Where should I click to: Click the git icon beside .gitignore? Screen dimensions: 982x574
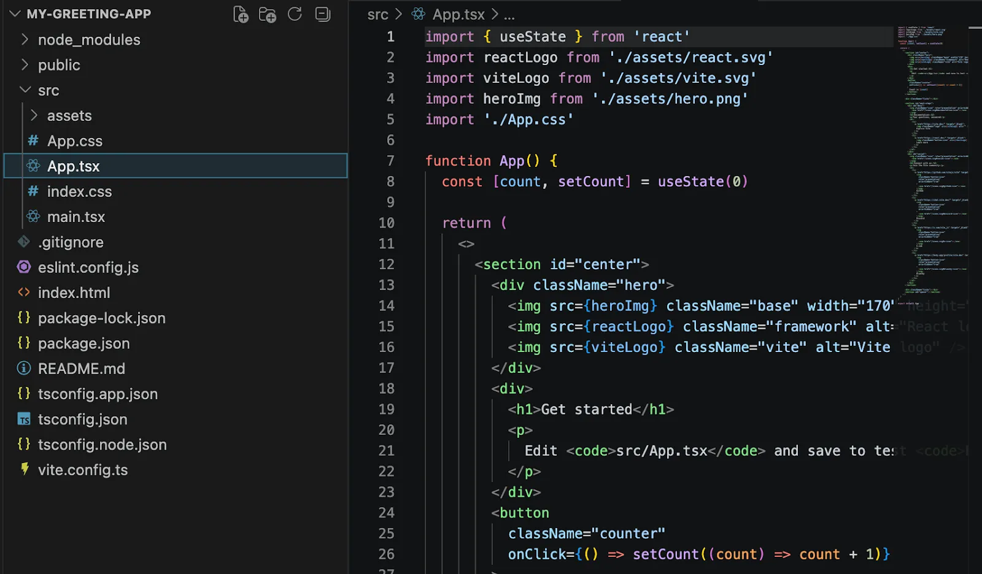click(x=24, y=242)
